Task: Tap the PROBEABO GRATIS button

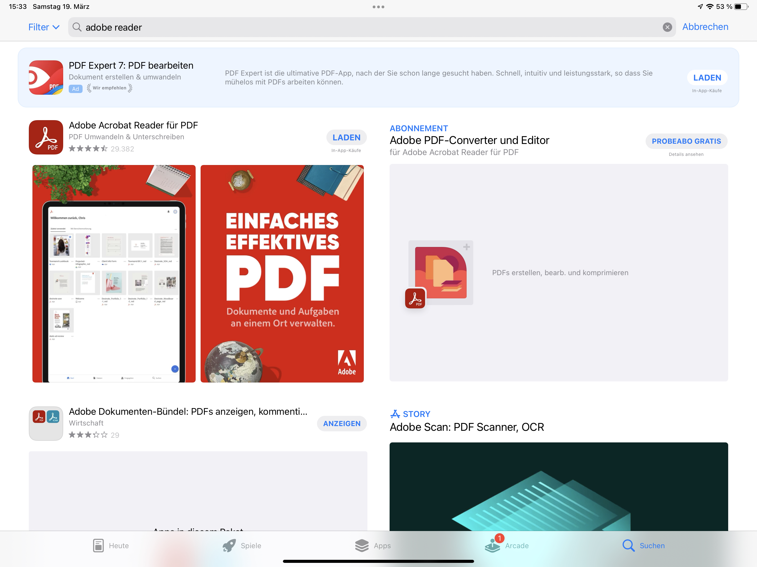Action: 686,141
